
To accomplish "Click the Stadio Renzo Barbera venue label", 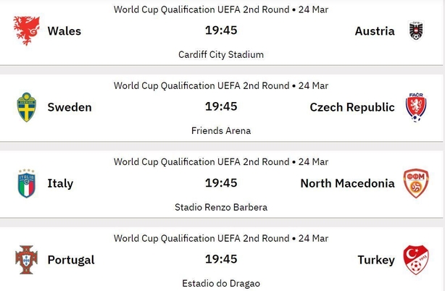I will click(x=221, y=207).
